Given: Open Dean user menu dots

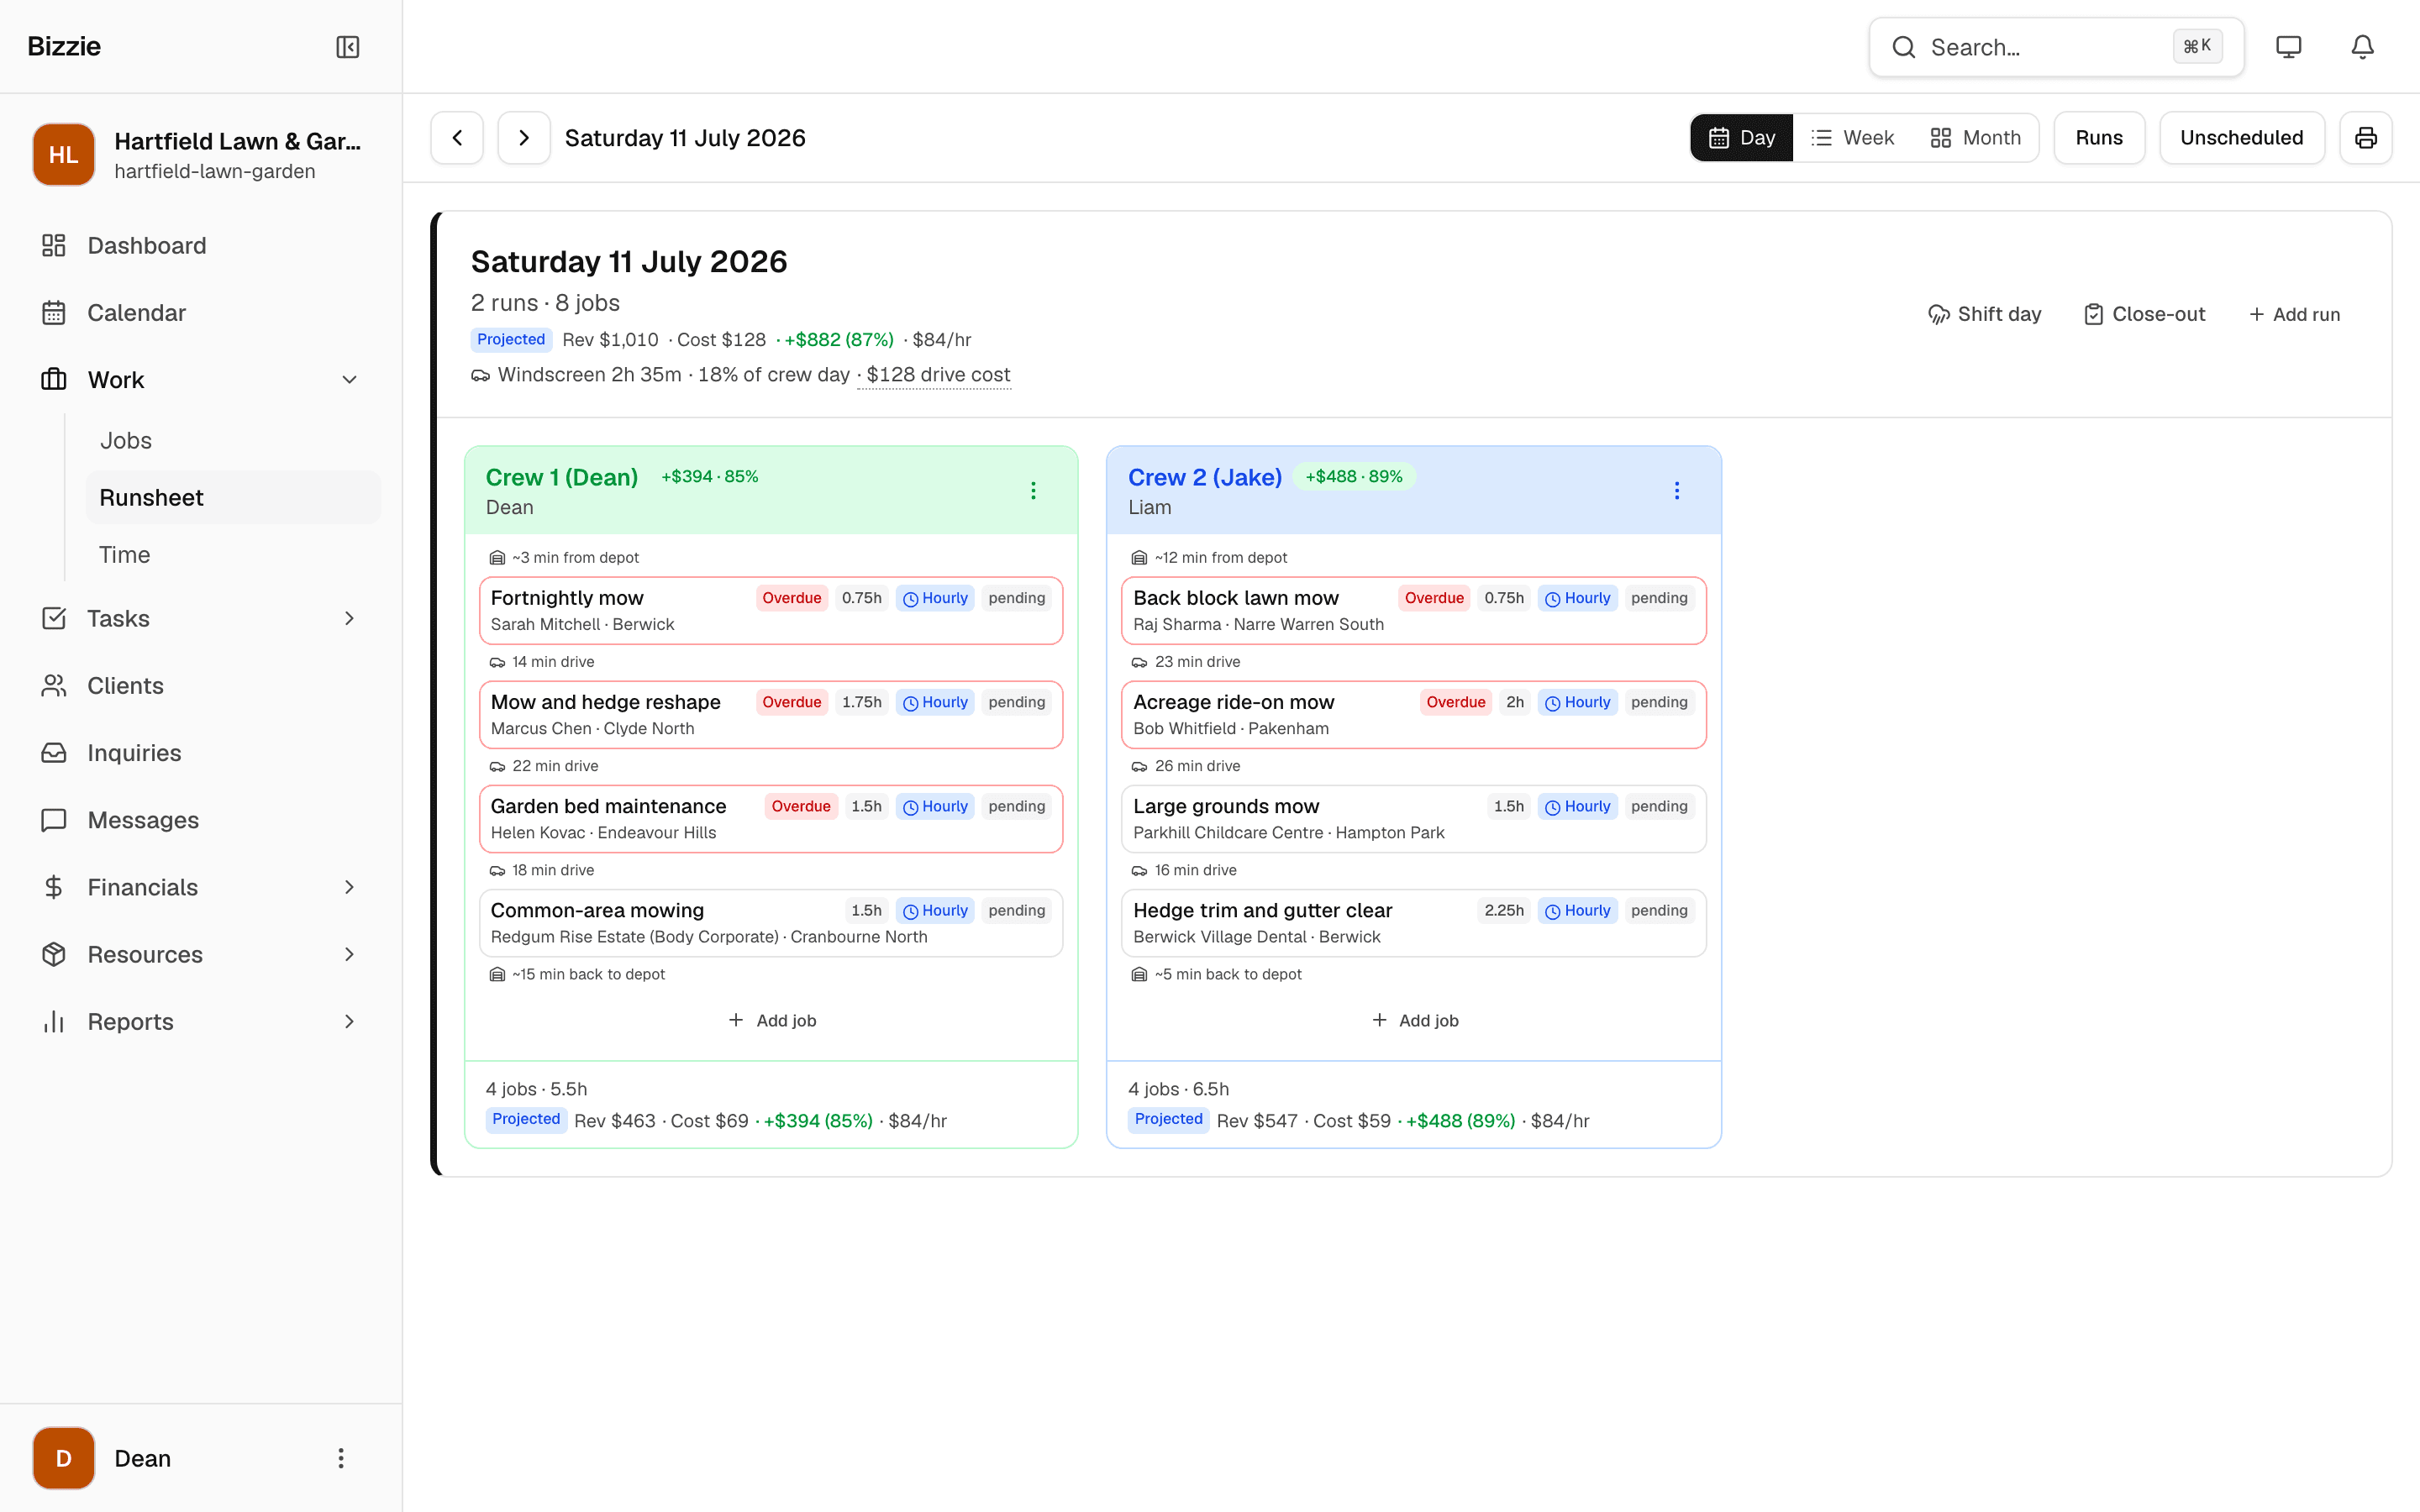Looking at the screenshot, I should (x=341, y=1458).
